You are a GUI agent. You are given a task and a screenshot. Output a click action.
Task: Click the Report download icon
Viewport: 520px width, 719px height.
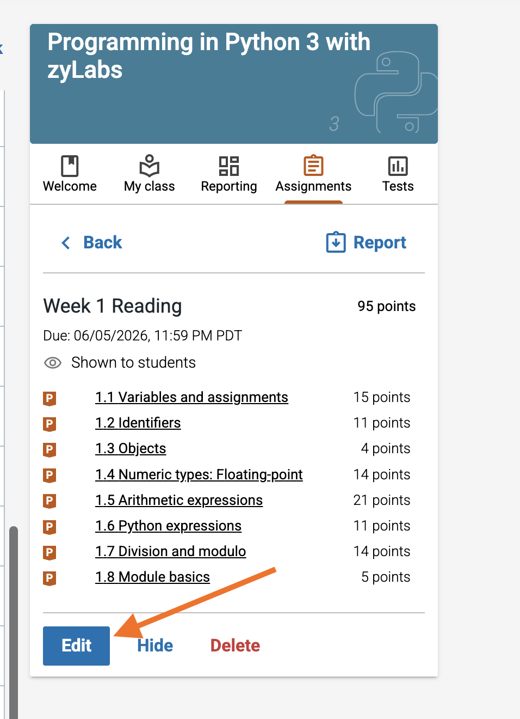coord(336,242)
